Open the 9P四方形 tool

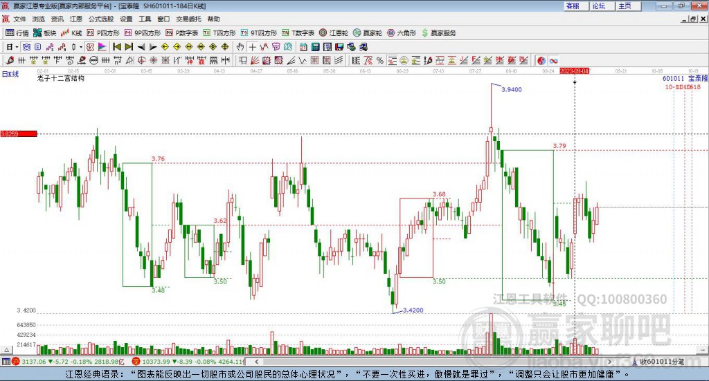(x=143, y=33)
